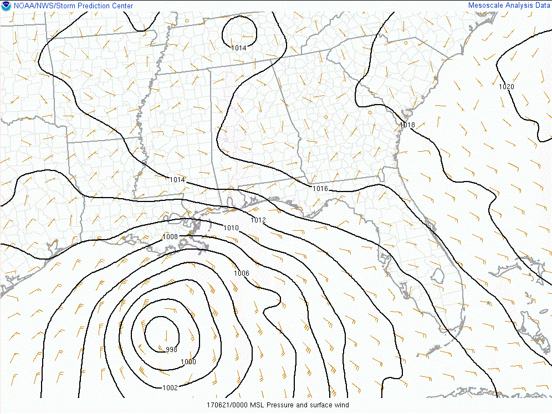Viewport: 552px width, 414px height.
Task: Click the NOAA/NWS/Storm Prediction Center header text
Action: pyautogui.click(x=73, y=6)
